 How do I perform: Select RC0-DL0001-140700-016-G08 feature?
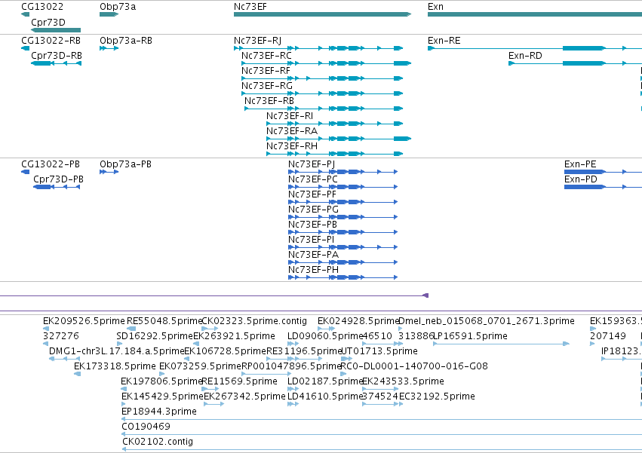(x=414, y=366)
